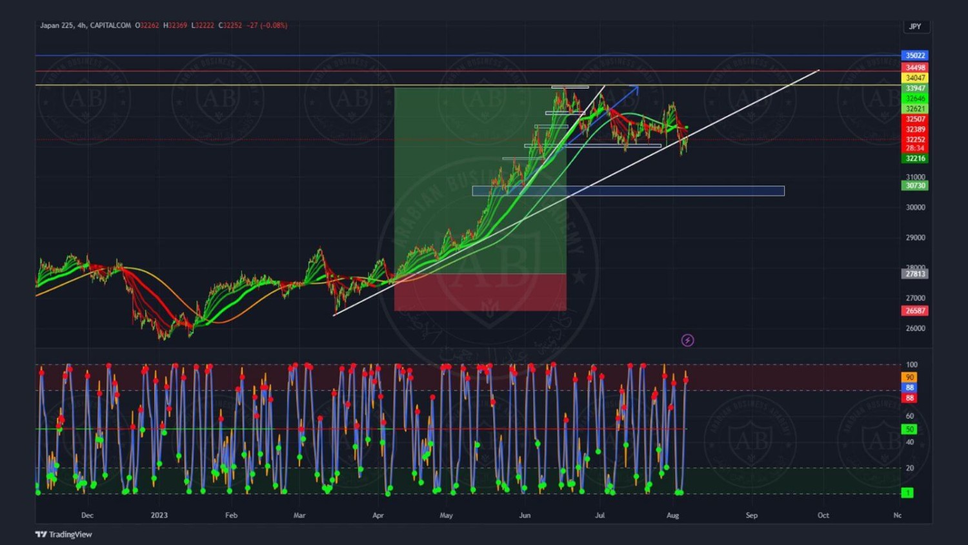Click the 100 oscillator scale tick
The image size is (968, 545).
(911, 365)
